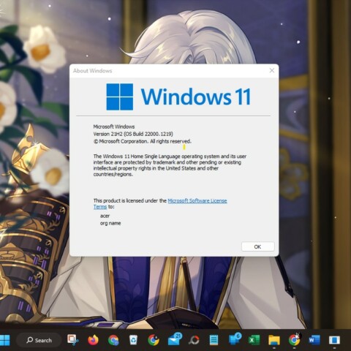
Task: Click 'This product is licensed under the' text
Action: pos(130,200)
